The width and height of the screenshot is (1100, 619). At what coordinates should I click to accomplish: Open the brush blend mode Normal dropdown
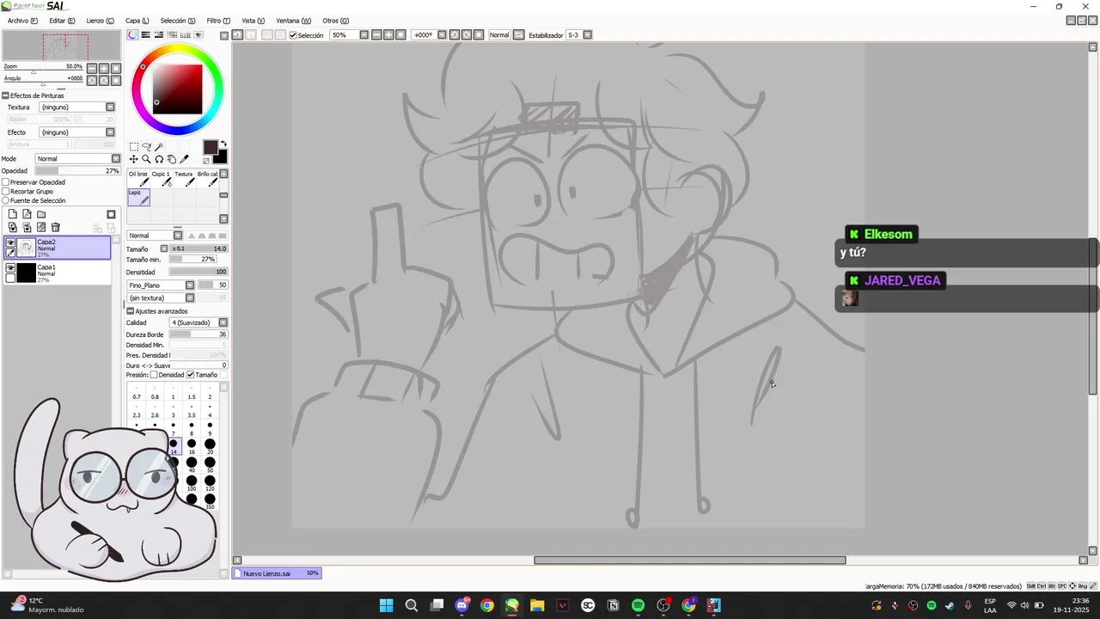tap(178, 236)
